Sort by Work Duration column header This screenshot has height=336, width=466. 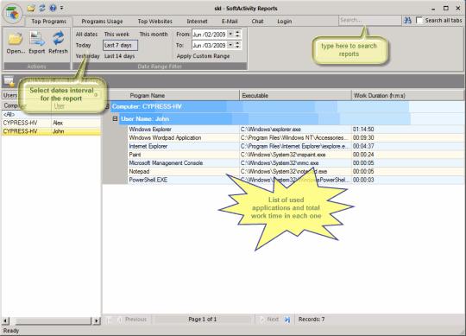(x=407, y=96)
